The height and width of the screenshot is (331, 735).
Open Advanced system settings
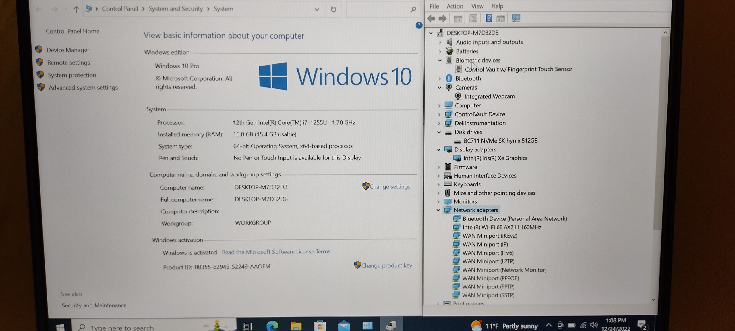point(83,88)
